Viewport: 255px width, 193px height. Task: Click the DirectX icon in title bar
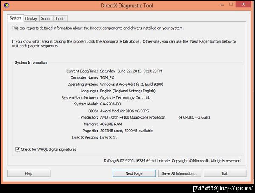tap(6, 5)
